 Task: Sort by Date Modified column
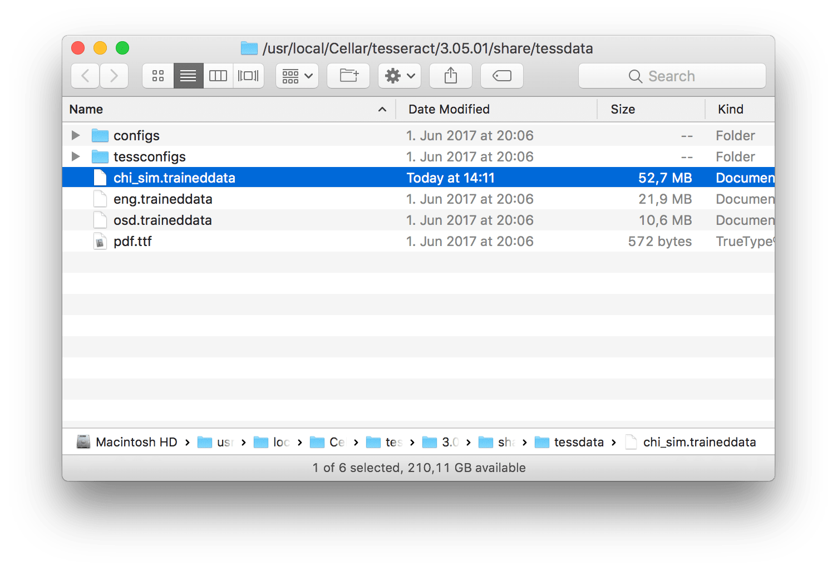[x=449, y=109]
